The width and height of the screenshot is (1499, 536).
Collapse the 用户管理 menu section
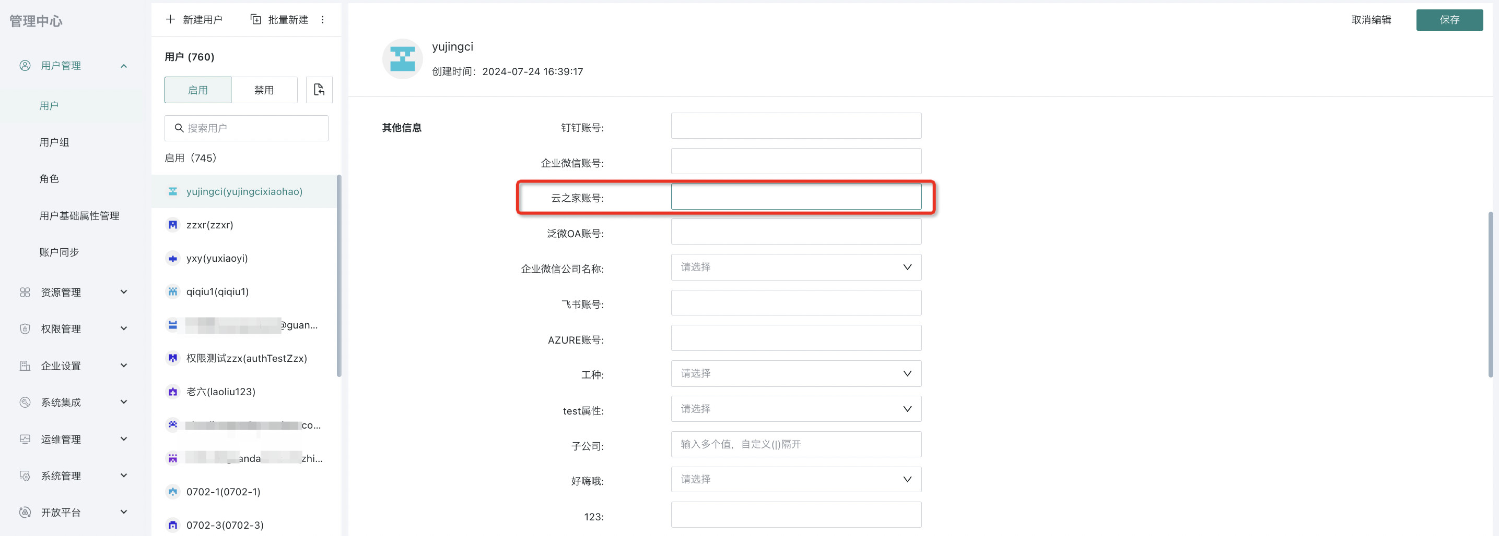tap(123, 66)
